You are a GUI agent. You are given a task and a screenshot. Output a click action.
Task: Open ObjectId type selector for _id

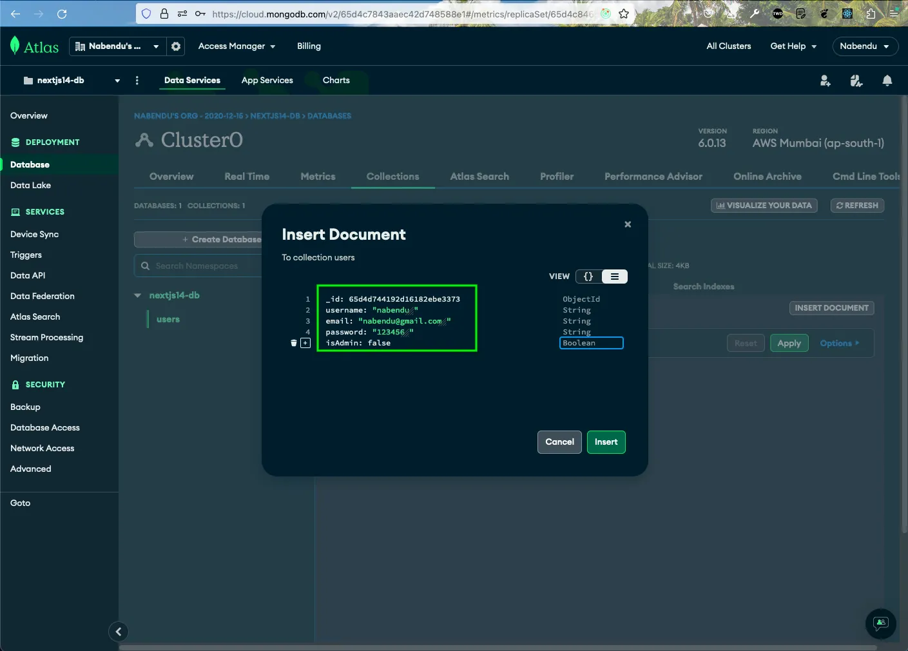[581, 299]
